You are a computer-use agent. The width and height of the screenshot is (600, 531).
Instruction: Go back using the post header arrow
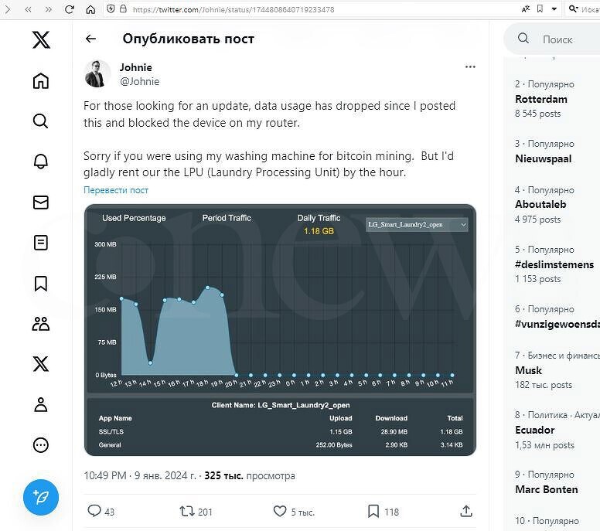click(91, 39)
